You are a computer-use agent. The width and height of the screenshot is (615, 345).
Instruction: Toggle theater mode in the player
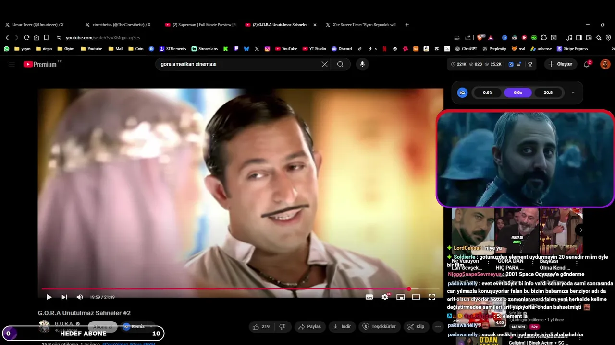point(416,297)
